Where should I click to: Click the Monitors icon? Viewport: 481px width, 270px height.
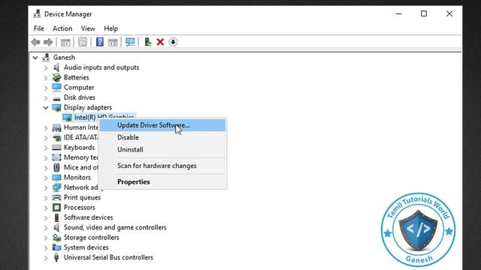56,178
